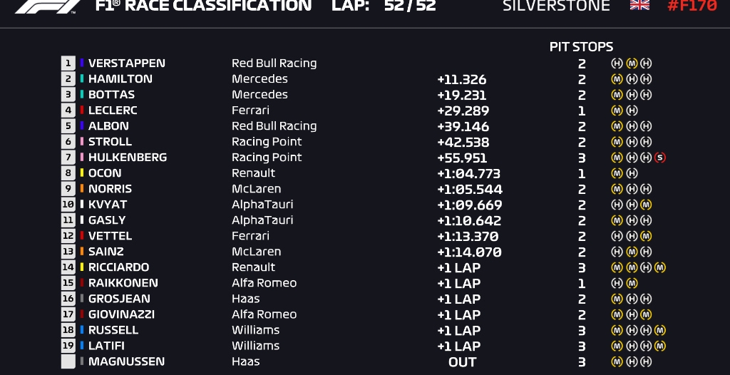Click Magnussen's OUT status

[462, 361]
